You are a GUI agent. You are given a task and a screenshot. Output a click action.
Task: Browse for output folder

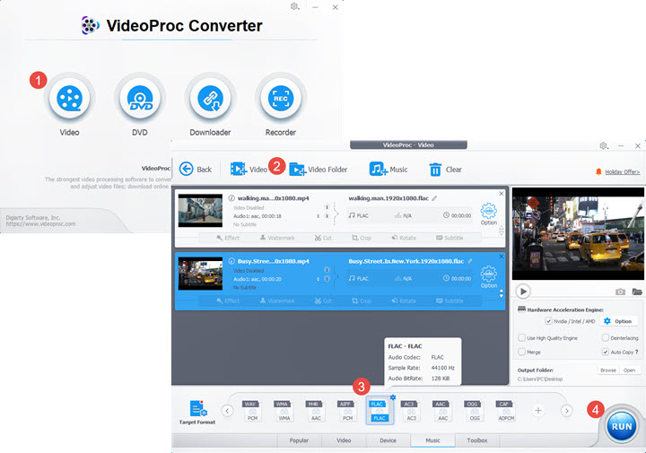point(608,370)
